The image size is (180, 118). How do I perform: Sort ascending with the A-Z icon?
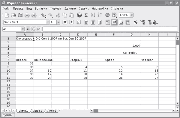(93, 15)
